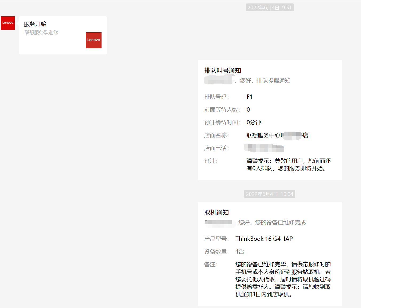The height and width of the screenshot is (308, 410).
Task: Click the 温馨提示 queue remark text
Action: [289, 165]
